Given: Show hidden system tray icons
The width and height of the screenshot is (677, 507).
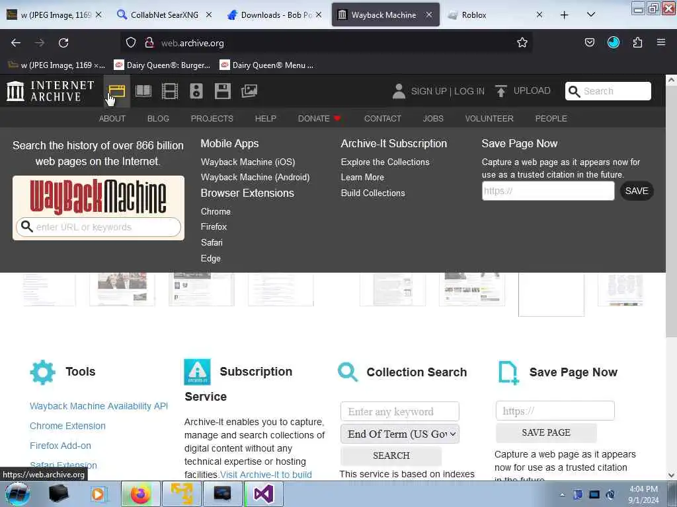Looking at the screenshot, I should 562,495.
